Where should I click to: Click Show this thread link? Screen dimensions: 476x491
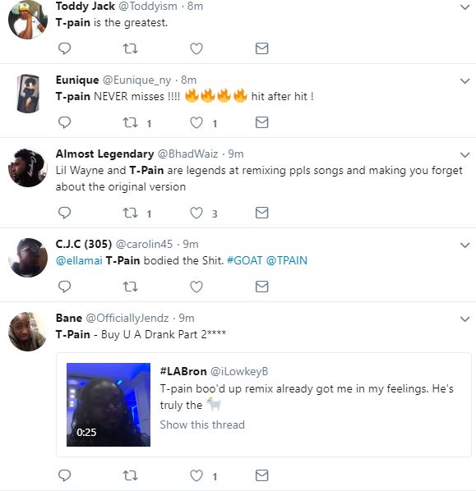[202, 425]
